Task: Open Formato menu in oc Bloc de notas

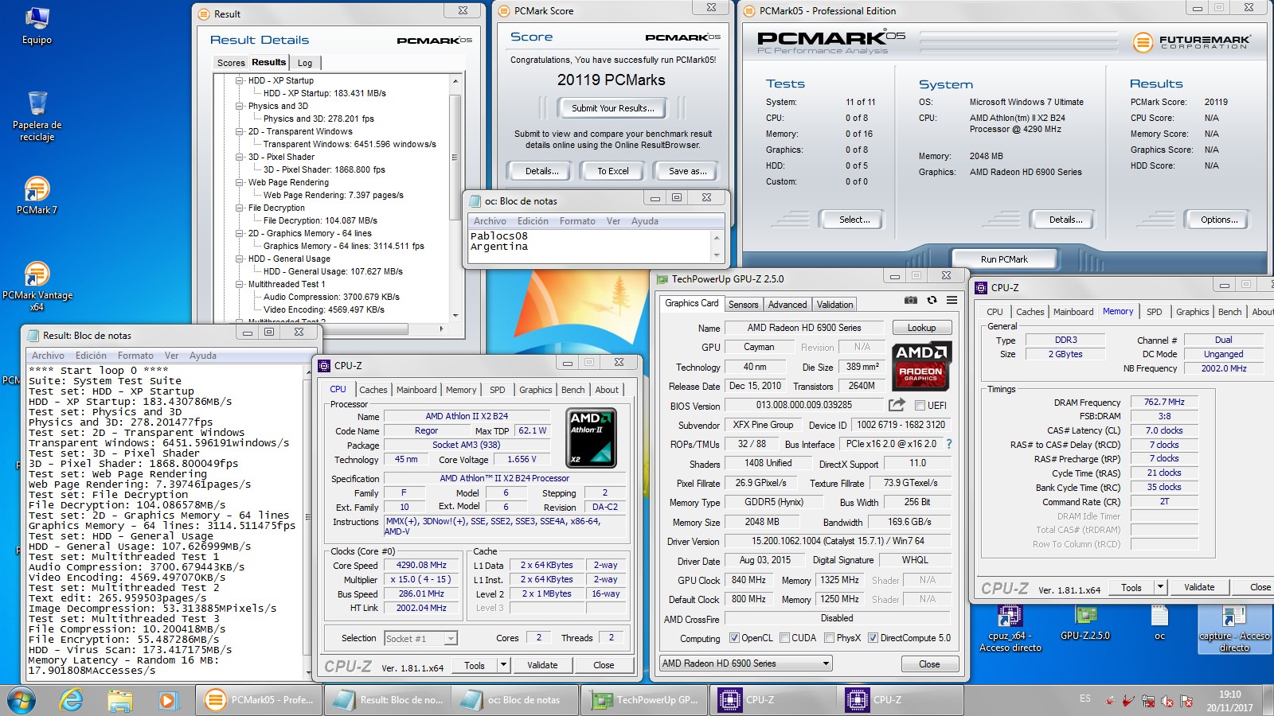Action: point(577,221)
